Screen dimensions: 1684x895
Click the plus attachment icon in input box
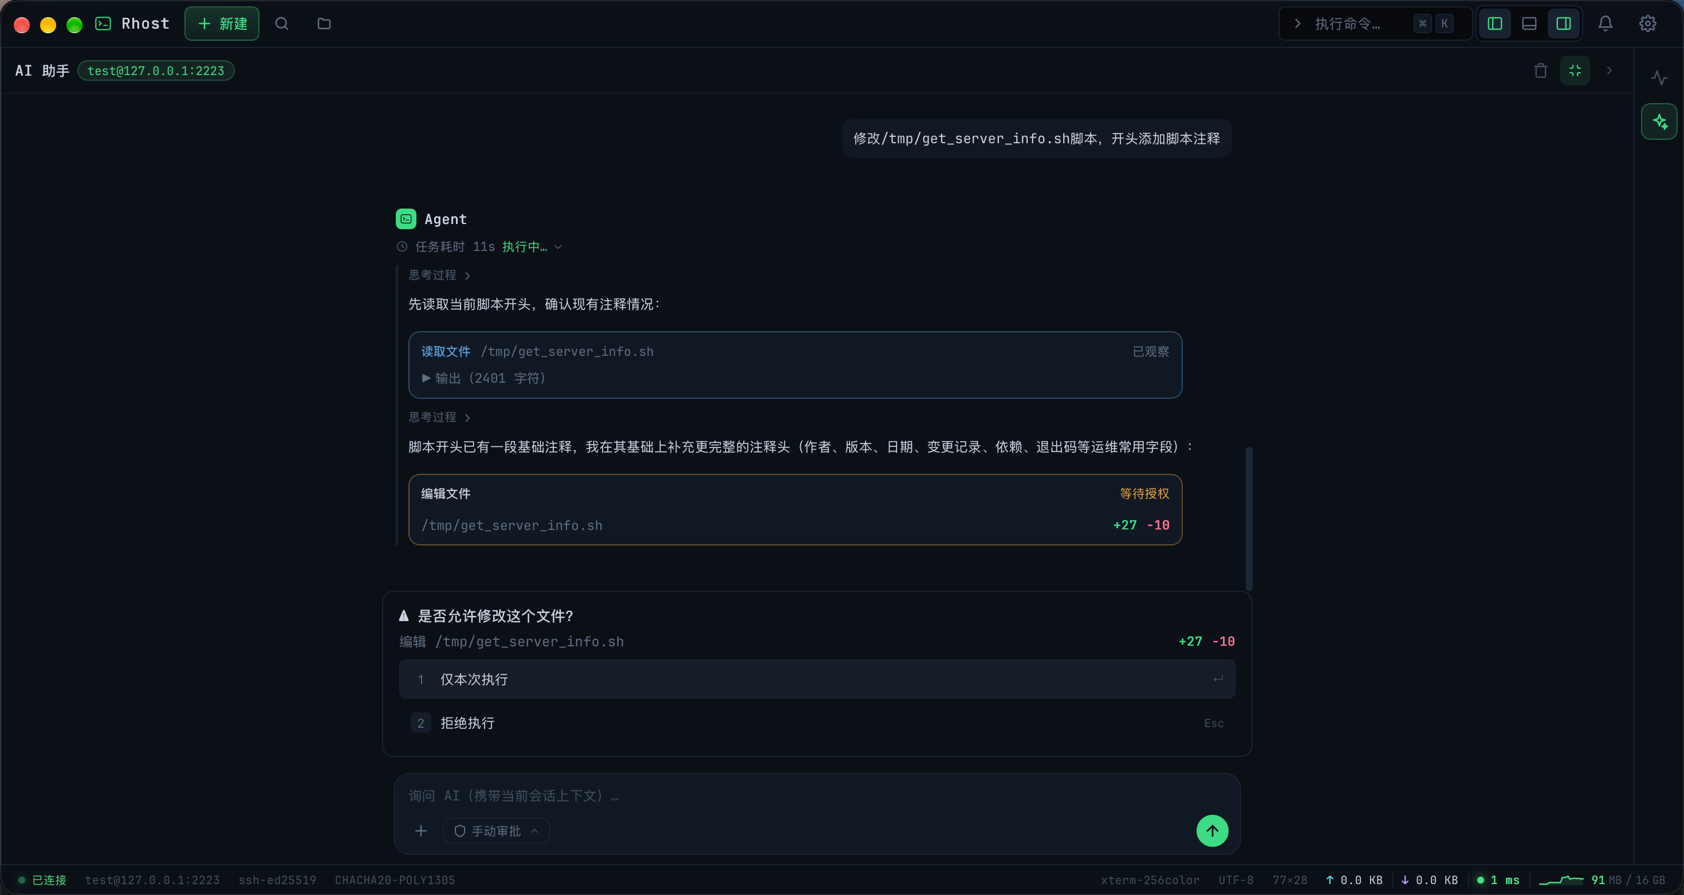click(421, 831)
